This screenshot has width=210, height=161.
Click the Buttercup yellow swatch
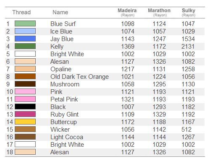pyautogui.click(x=25, y=122)
